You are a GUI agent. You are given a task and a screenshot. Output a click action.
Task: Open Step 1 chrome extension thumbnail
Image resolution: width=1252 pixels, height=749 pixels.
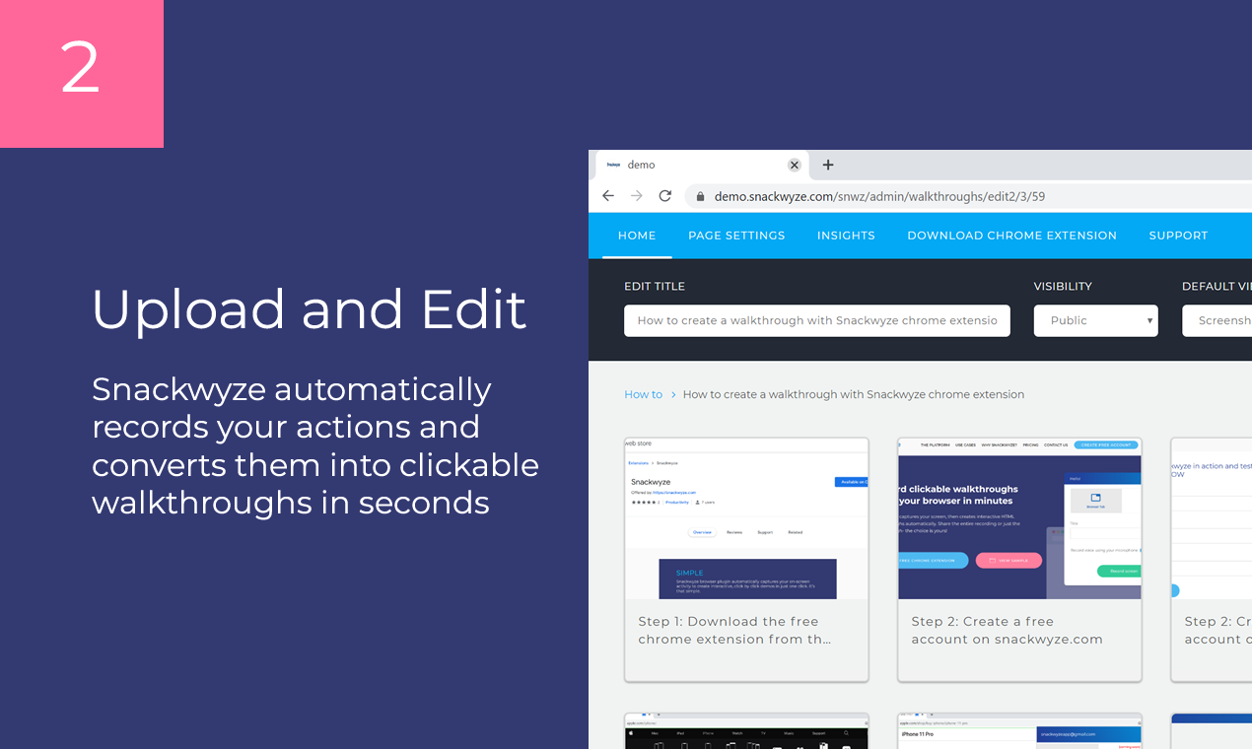click(x=746, y=519)
